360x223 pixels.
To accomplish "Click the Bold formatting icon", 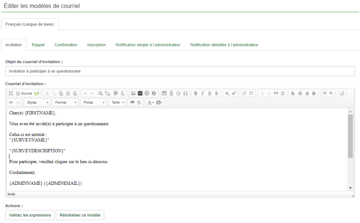I will (195, 93).
